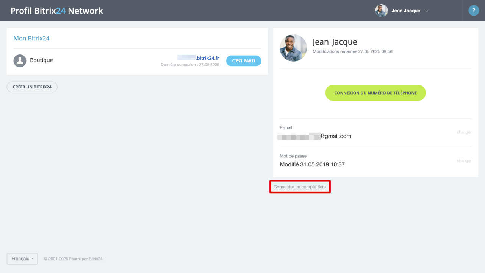Click Jean Jacque's avatar in the header
Viewport: 485px width, 273px height.
[382, 11]
